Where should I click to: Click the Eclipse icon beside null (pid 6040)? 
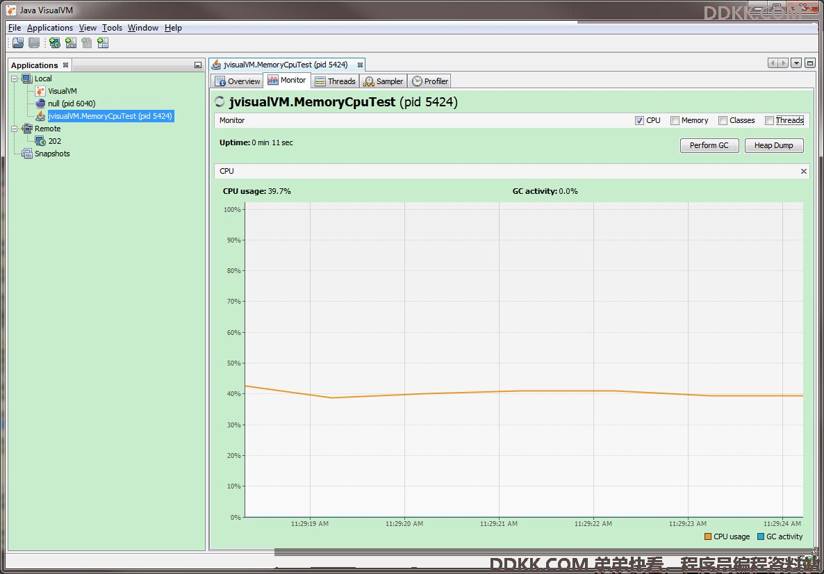40,104
